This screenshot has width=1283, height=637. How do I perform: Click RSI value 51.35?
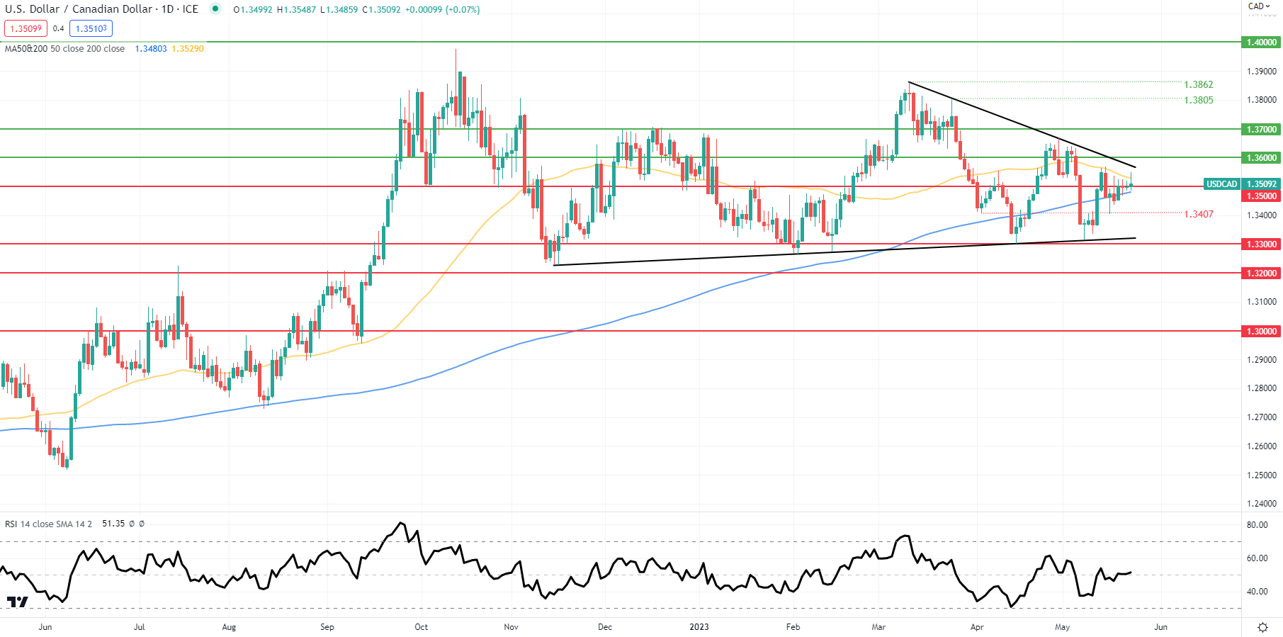[x=113, y=524]
